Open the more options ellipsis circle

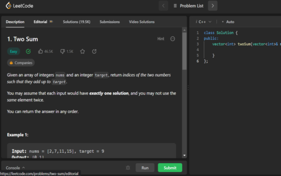(x=173, y=39)
